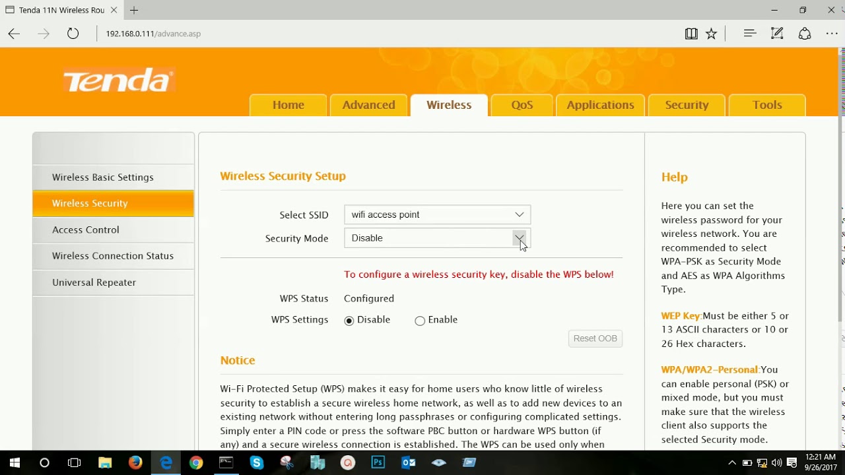Click the 'WEP Key:' help label
845x475 pixels.
coord(681,316)
